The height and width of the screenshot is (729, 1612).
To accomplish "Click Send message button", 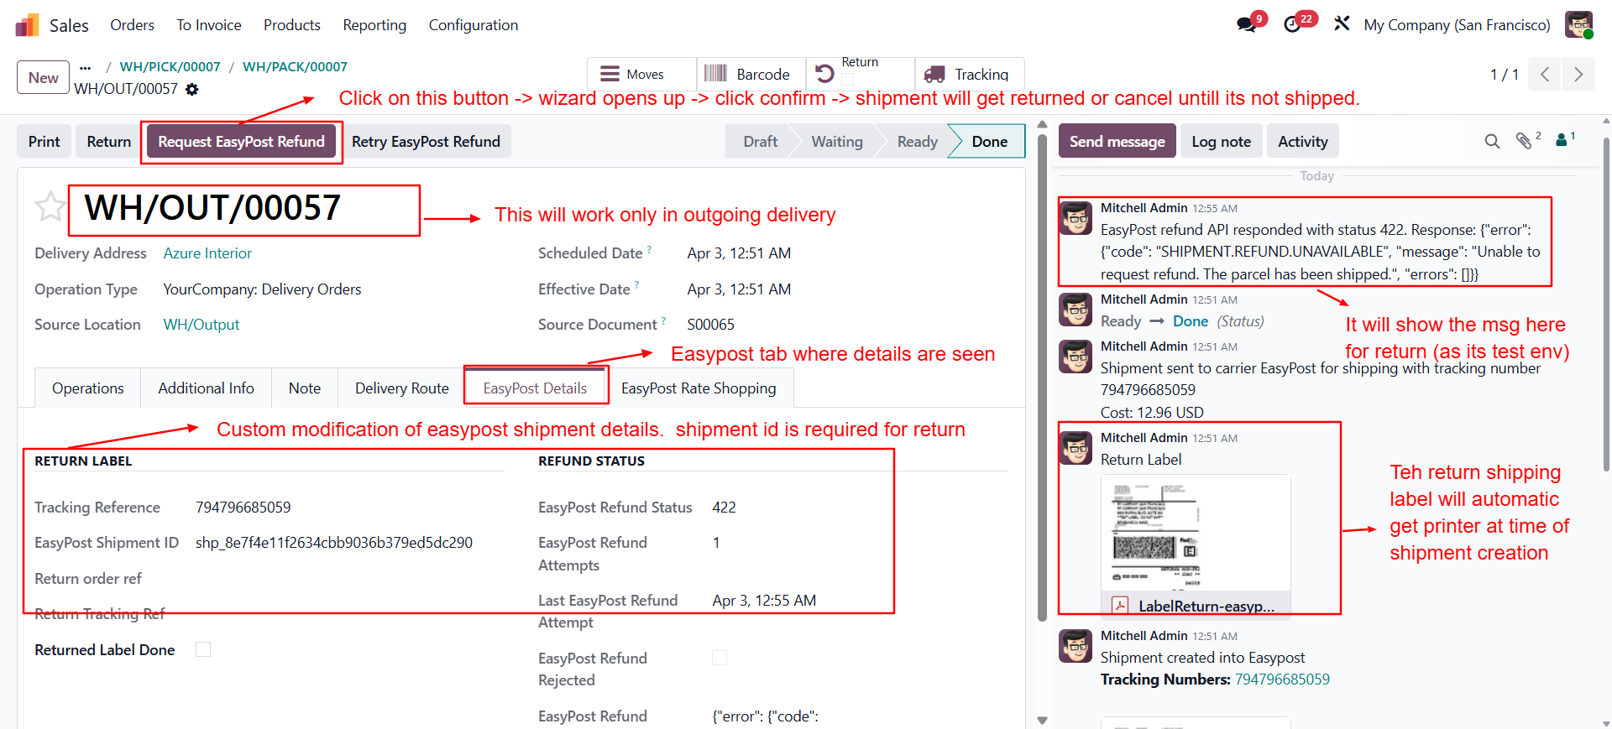I will point(1117,141).
